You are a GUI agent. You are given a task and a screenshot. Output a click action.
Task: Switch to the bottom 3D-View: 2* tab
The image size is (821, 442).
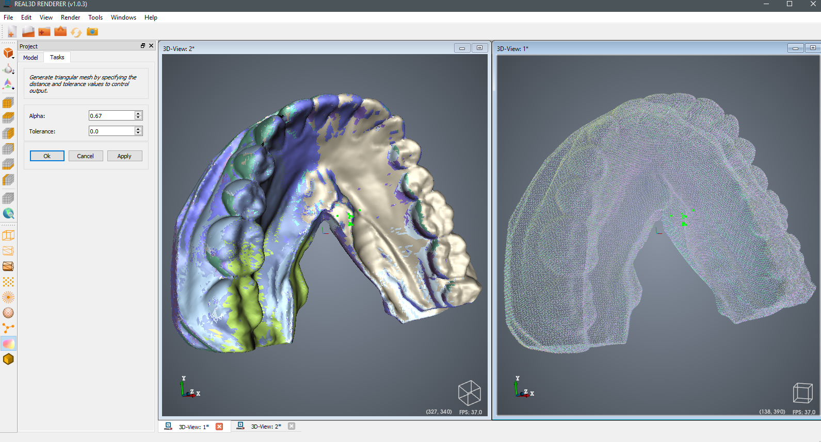tap(266, 427)
